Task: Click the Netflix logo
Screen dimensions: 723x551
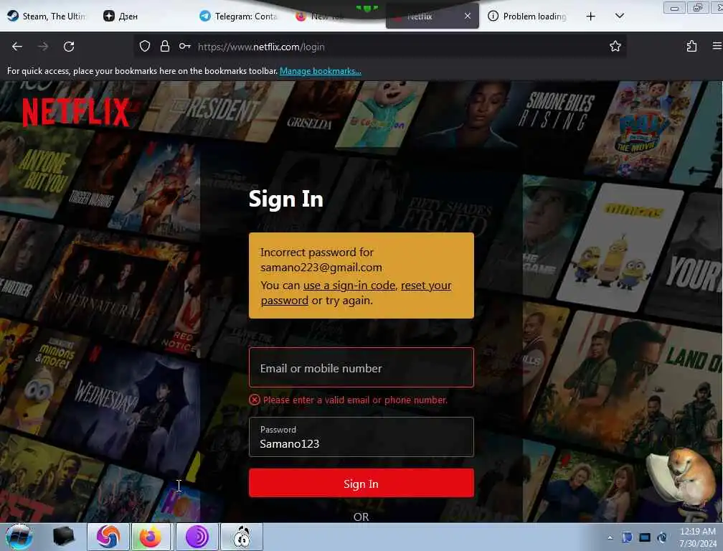Action: (77, 112)
